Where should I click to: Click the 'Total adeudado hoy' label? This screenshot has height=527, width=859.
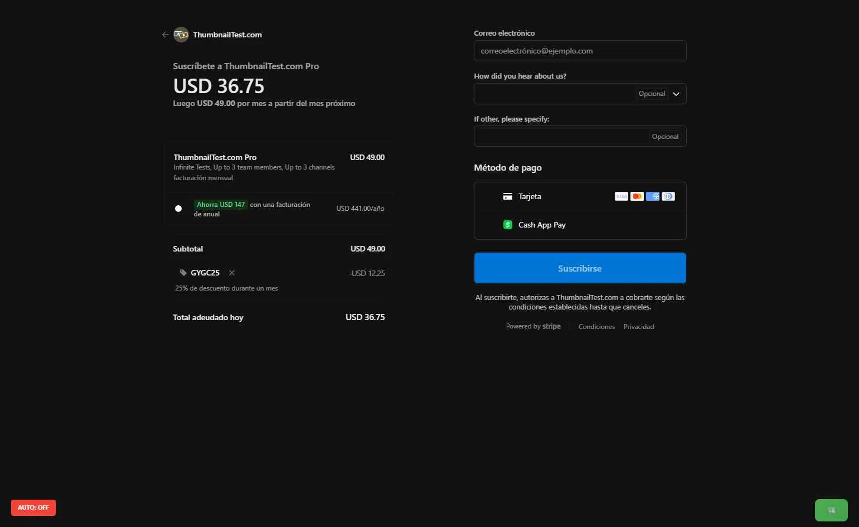coord(208,317)
